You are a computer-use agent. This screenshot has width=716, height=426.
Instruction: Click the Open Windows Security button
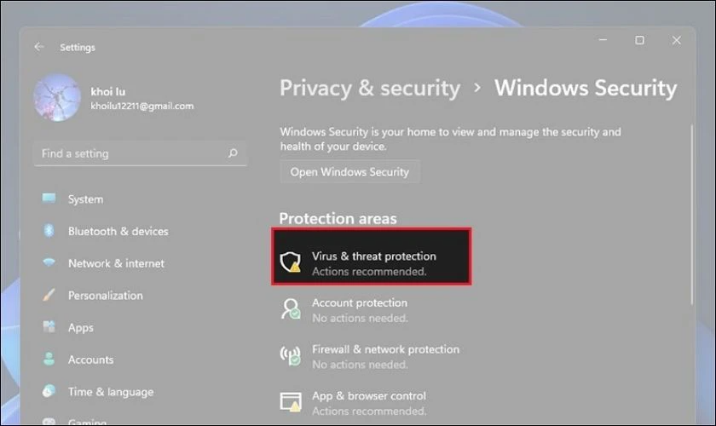(x=349, y=172)
